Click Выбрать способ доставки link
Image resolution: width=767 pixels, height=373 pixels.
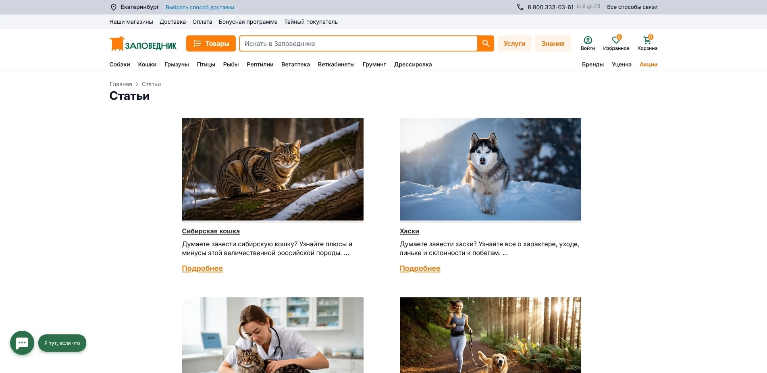tap(200, 7)
